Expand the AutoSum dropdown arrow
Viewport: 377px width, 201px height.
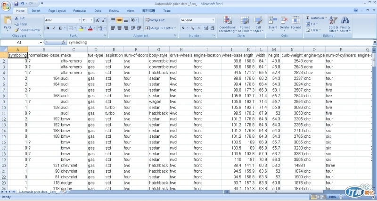(x=326, y=18)
